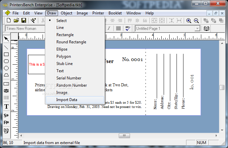Screen dimensions: 228x148
Task: Open the Help menu
Action: click(x=149, y=13)
